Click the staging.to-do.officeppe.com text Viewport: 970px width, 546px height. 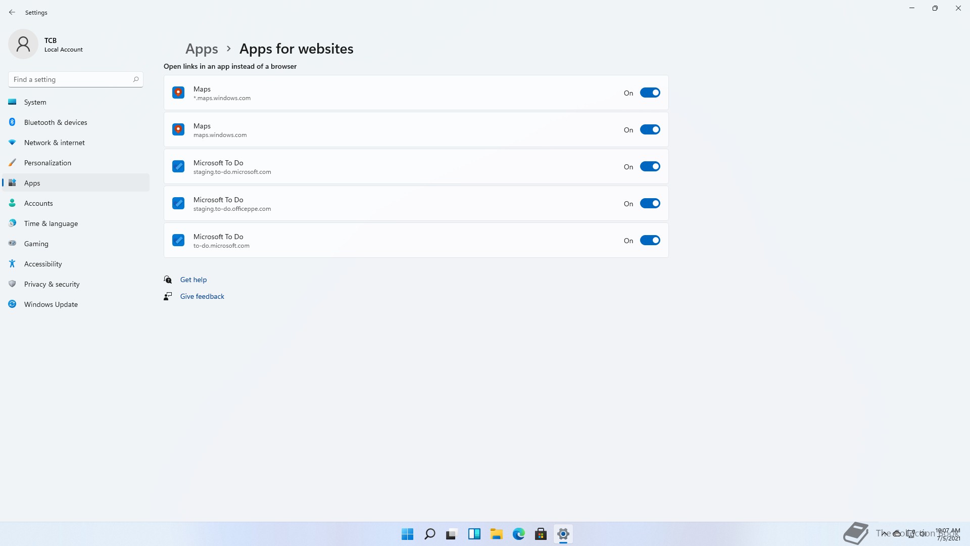(232, 209)
